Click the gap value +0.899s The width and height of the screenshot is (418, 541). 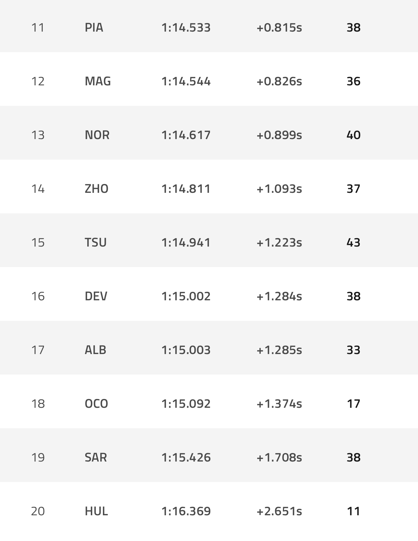[x=279, y=135]
